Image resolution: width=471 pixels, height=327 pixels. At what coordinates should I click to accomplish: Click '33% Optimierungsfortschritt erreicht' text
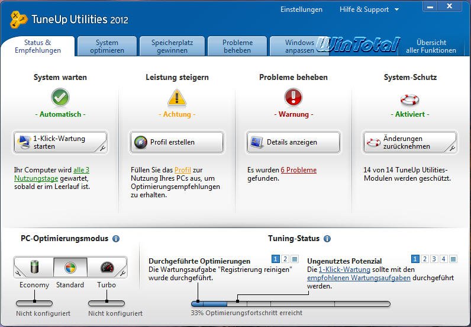(x=246, y=313)
